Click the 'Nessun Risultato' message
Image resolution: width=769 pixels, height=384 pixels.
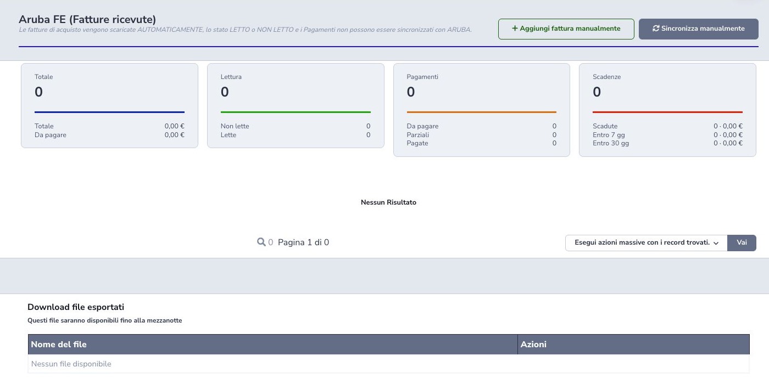point(388,202)
